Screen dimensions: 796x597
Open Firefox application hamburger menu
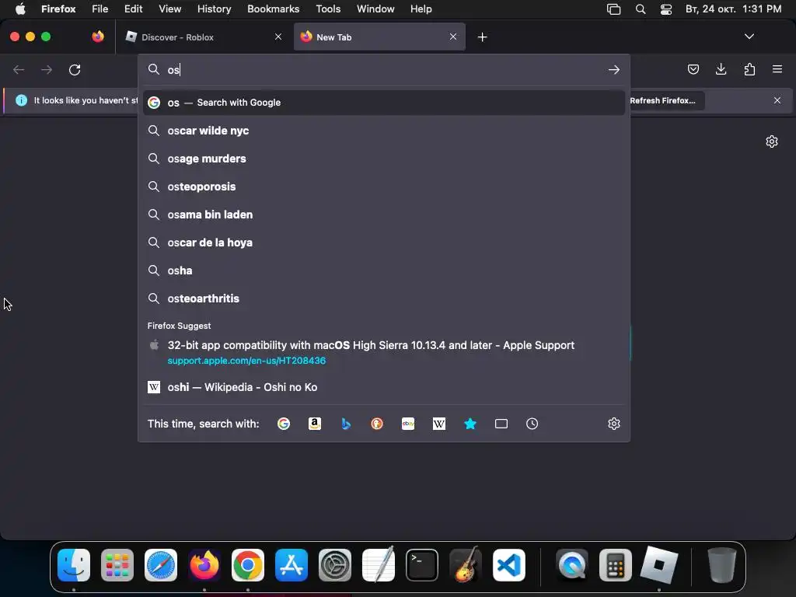(x=777, y=69)
